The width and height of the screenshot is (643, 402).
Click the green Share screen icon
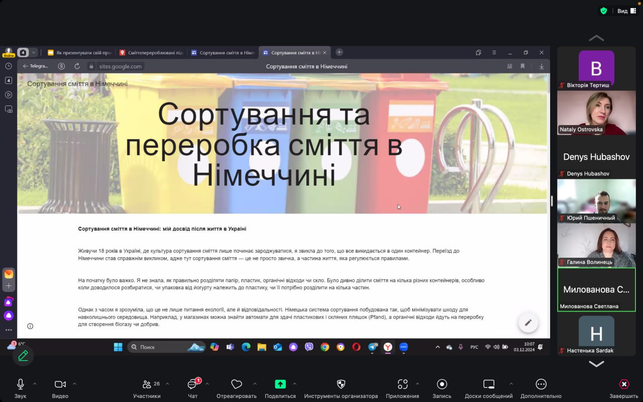coord(280,384)
